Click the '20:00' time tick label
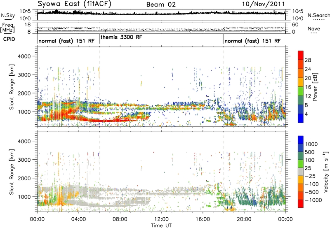 pyautogui.click(x=244, y=219)
